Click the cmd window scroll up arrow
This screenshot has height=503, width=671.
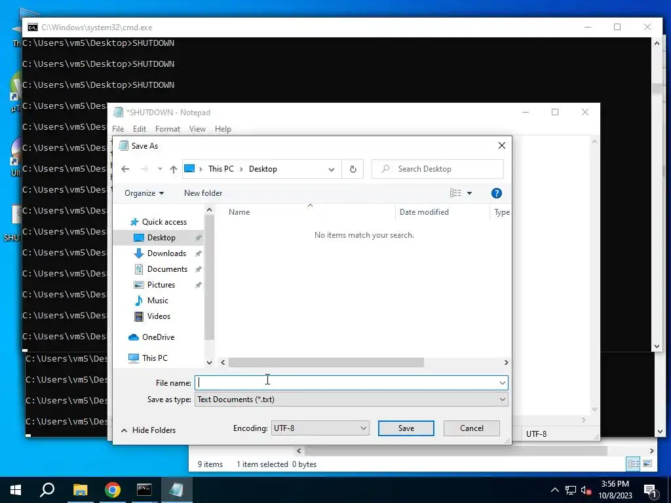tap(657, 43)
